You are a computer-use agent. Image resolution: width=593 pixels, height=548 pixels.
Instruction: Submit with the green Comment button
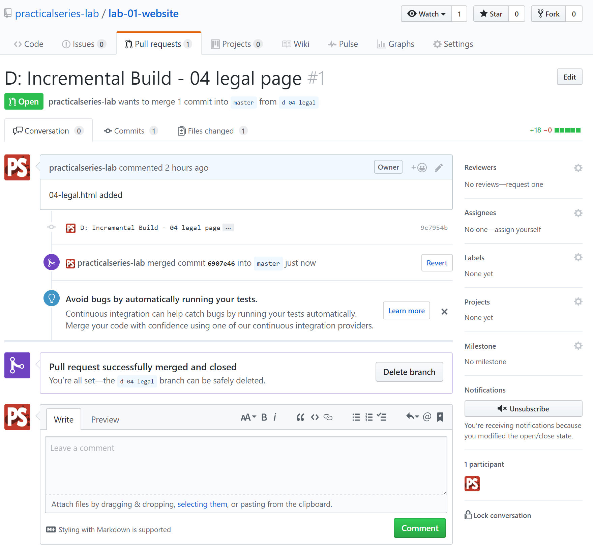pos(420,528)
